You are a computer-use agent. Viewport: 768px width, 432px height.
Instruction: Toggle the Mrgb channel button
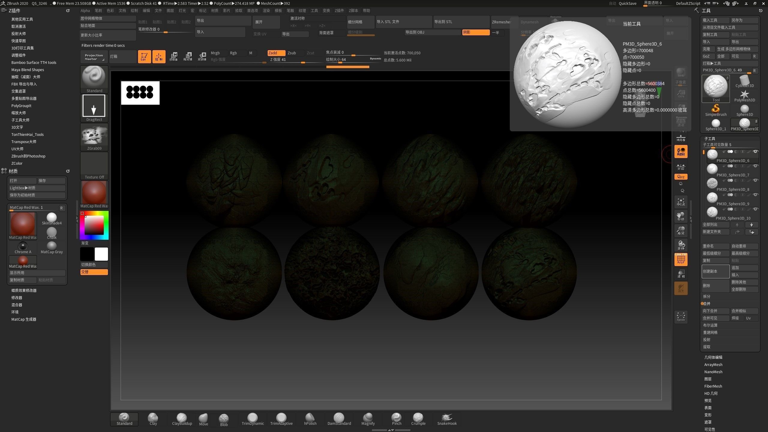pos(219,53)
